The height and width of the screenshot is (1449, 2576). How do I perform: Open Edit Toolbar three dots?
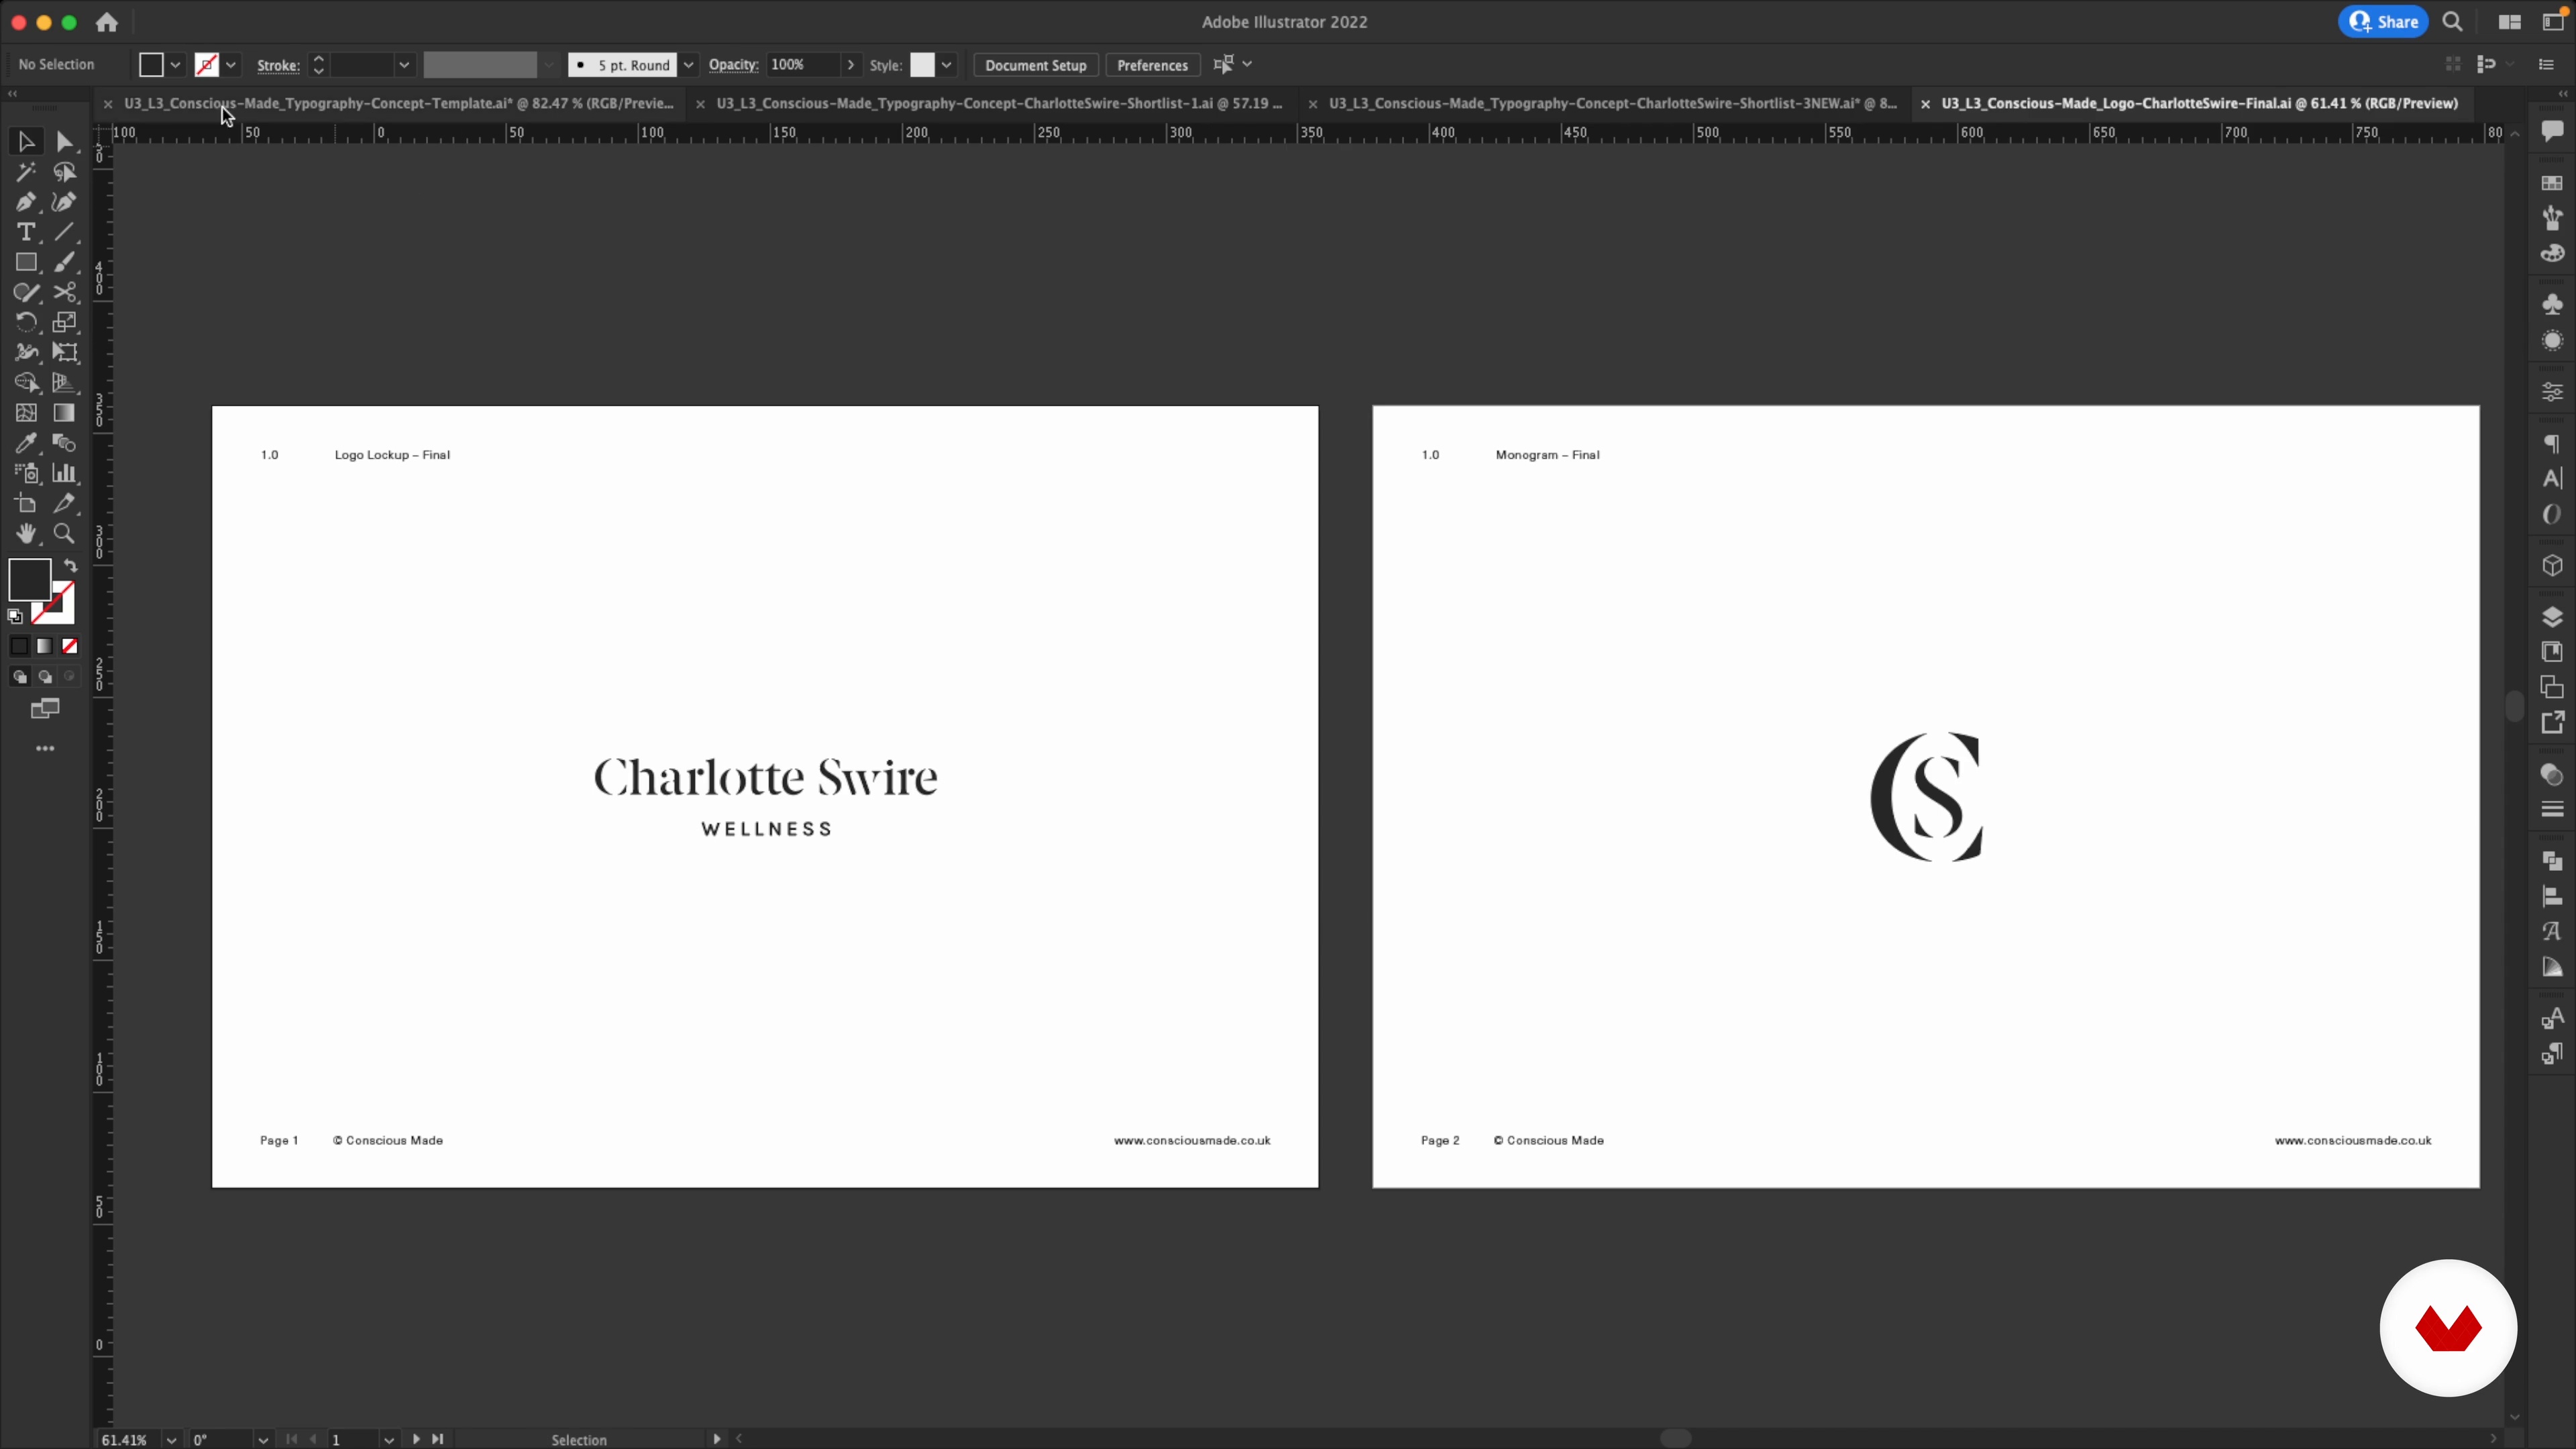[45, 749]
